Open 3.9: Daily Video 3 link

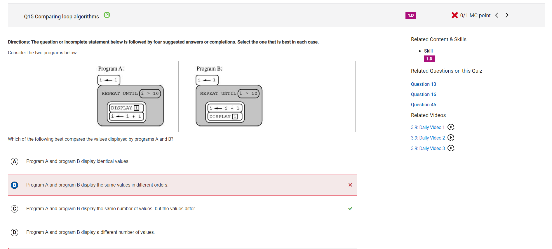coord(428,148)
